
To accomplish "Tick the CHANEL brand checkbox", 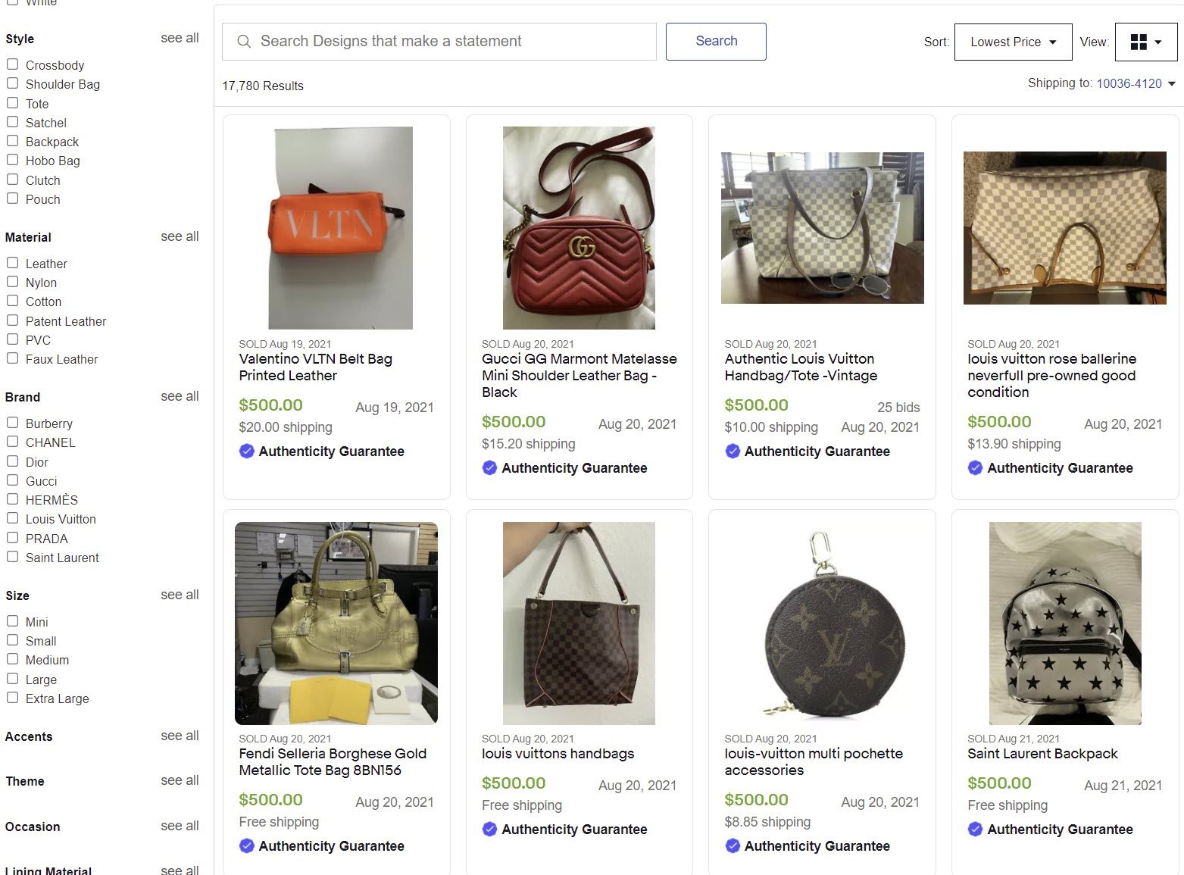I will coord(12,442).
